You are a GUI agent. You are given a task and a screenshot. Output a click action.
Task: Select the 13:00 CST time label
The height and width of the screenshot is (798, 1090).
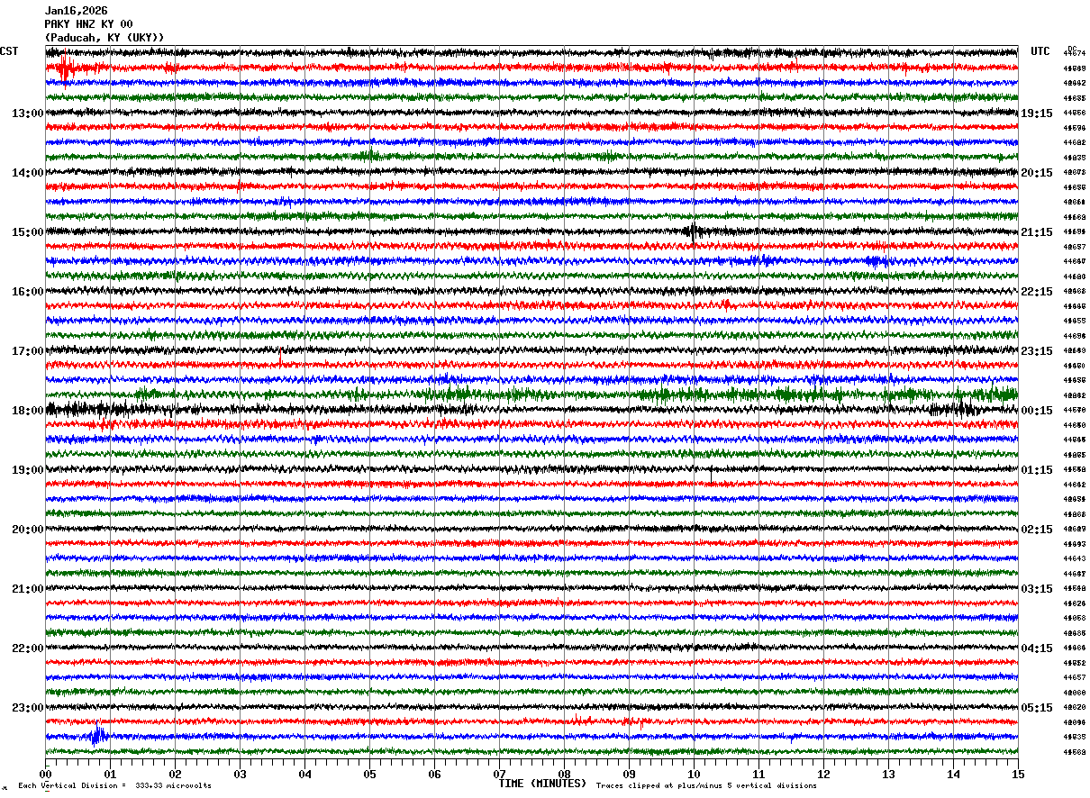tap(28, 113)
